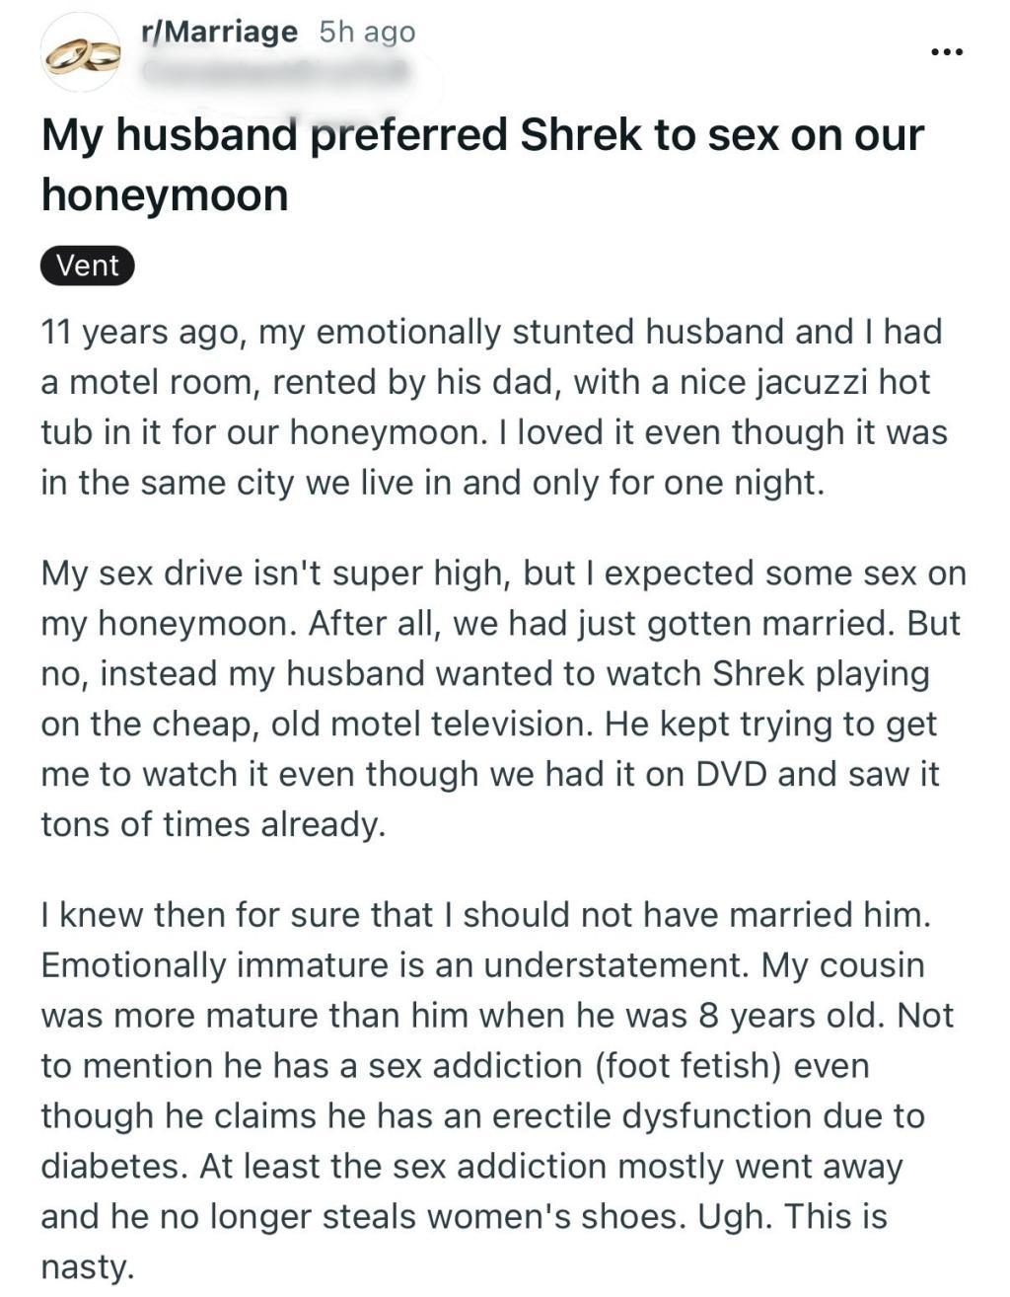Click the text "tons of times already."
This screenshot has height=1297, width=1010.
(x=212, y=824)
